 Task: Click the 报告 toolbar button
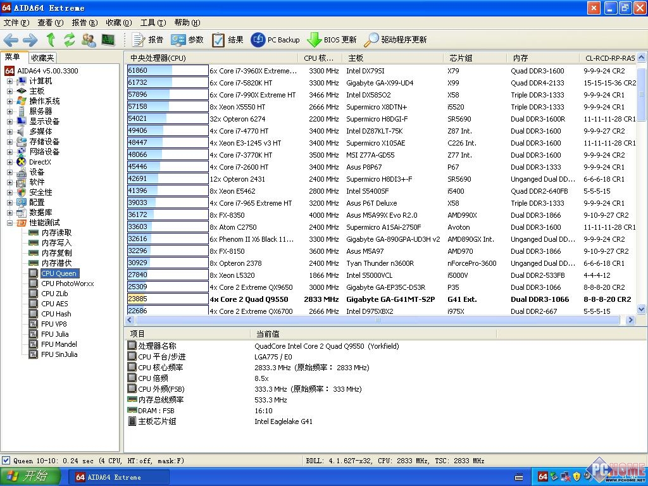147,40
